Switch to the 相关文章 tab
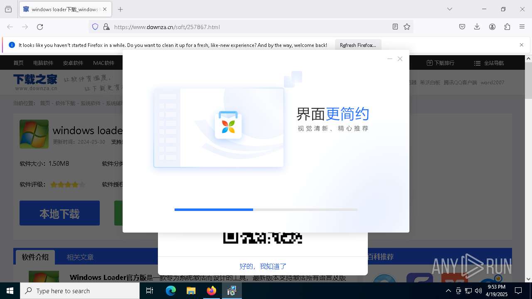Image resolution: width=532 pixels, height=299 pixels. tap(80, 257)
